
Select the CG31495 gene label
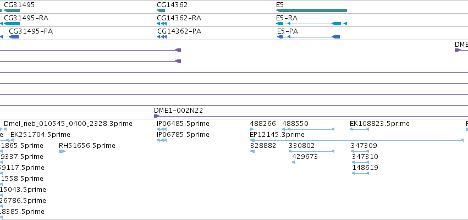19,5
